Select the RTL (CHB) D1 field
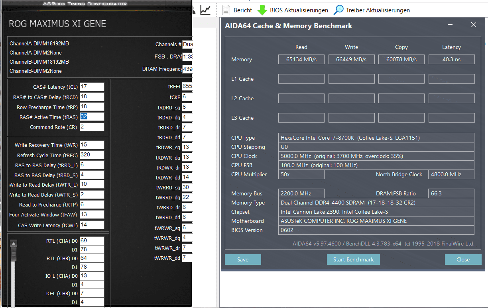 pyautogui.click(x=92, y=267)
